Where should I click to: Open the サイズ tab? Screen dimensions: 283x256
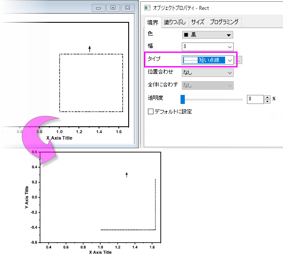pos(197,22)
